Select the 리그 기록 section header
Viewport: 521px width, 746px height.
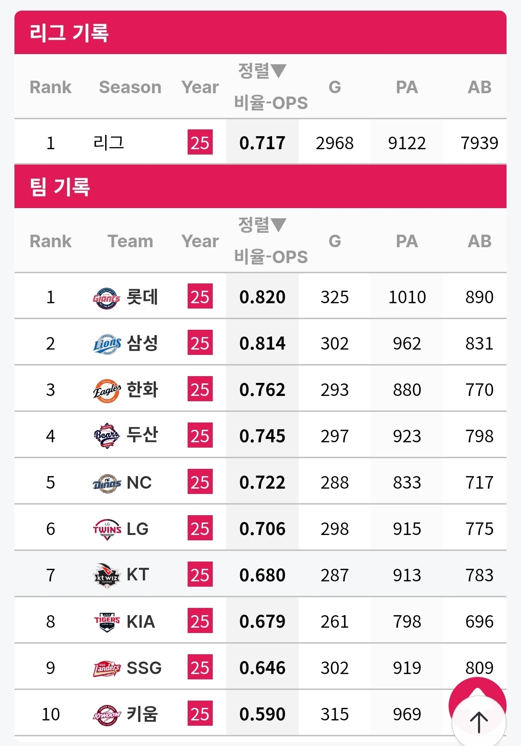click(69, 33)
